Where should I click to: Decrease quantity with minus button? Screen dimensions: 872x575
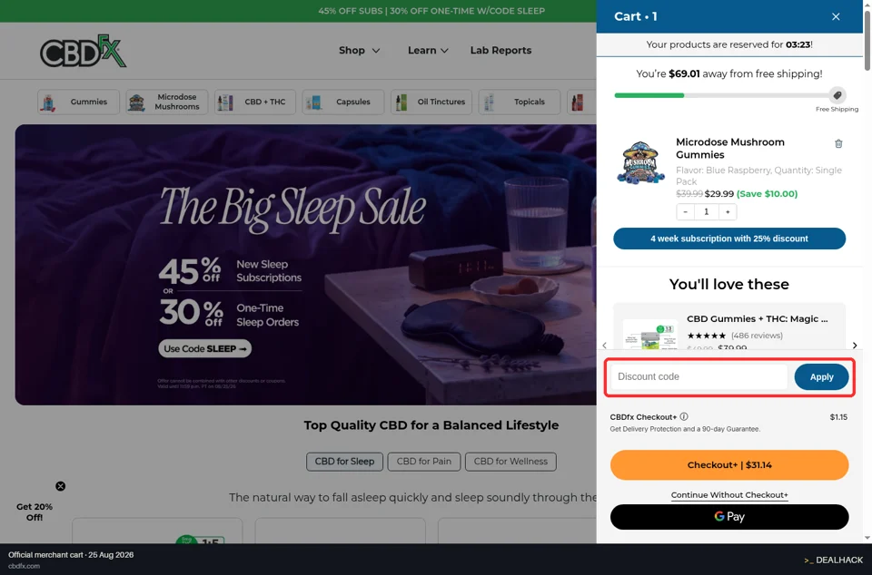coord(686,211)
